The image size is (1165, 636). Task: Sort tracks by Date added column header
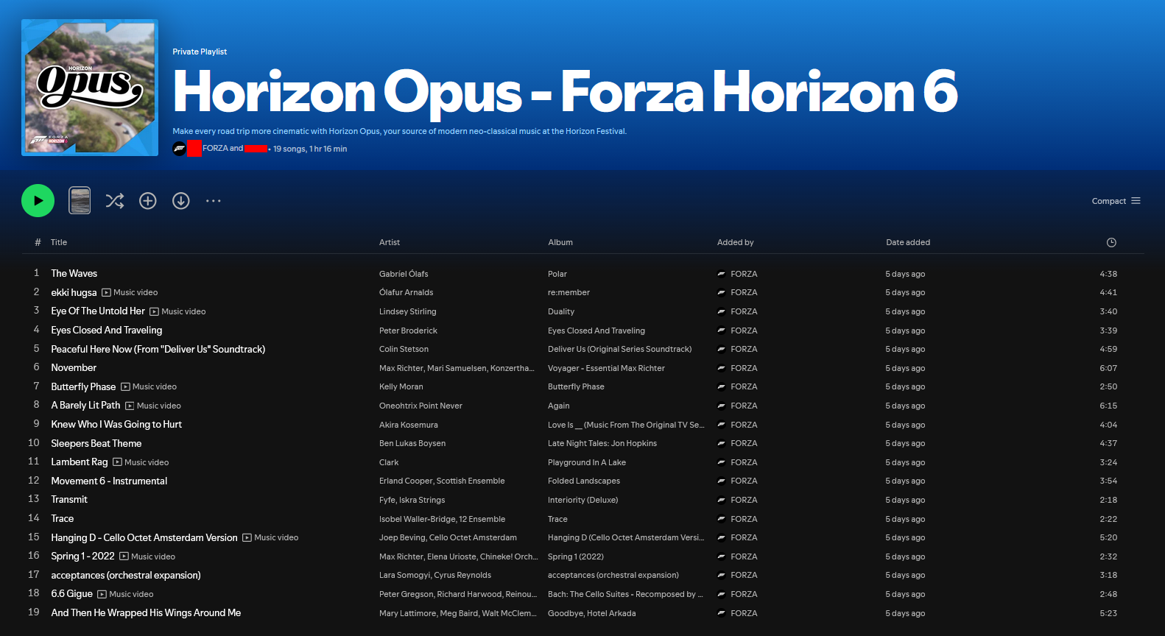tap(908, 242)
